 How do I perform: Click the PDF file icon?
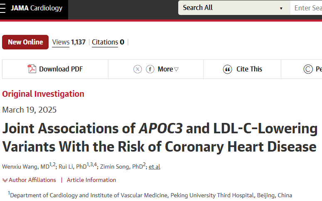[x=32, y=69]
